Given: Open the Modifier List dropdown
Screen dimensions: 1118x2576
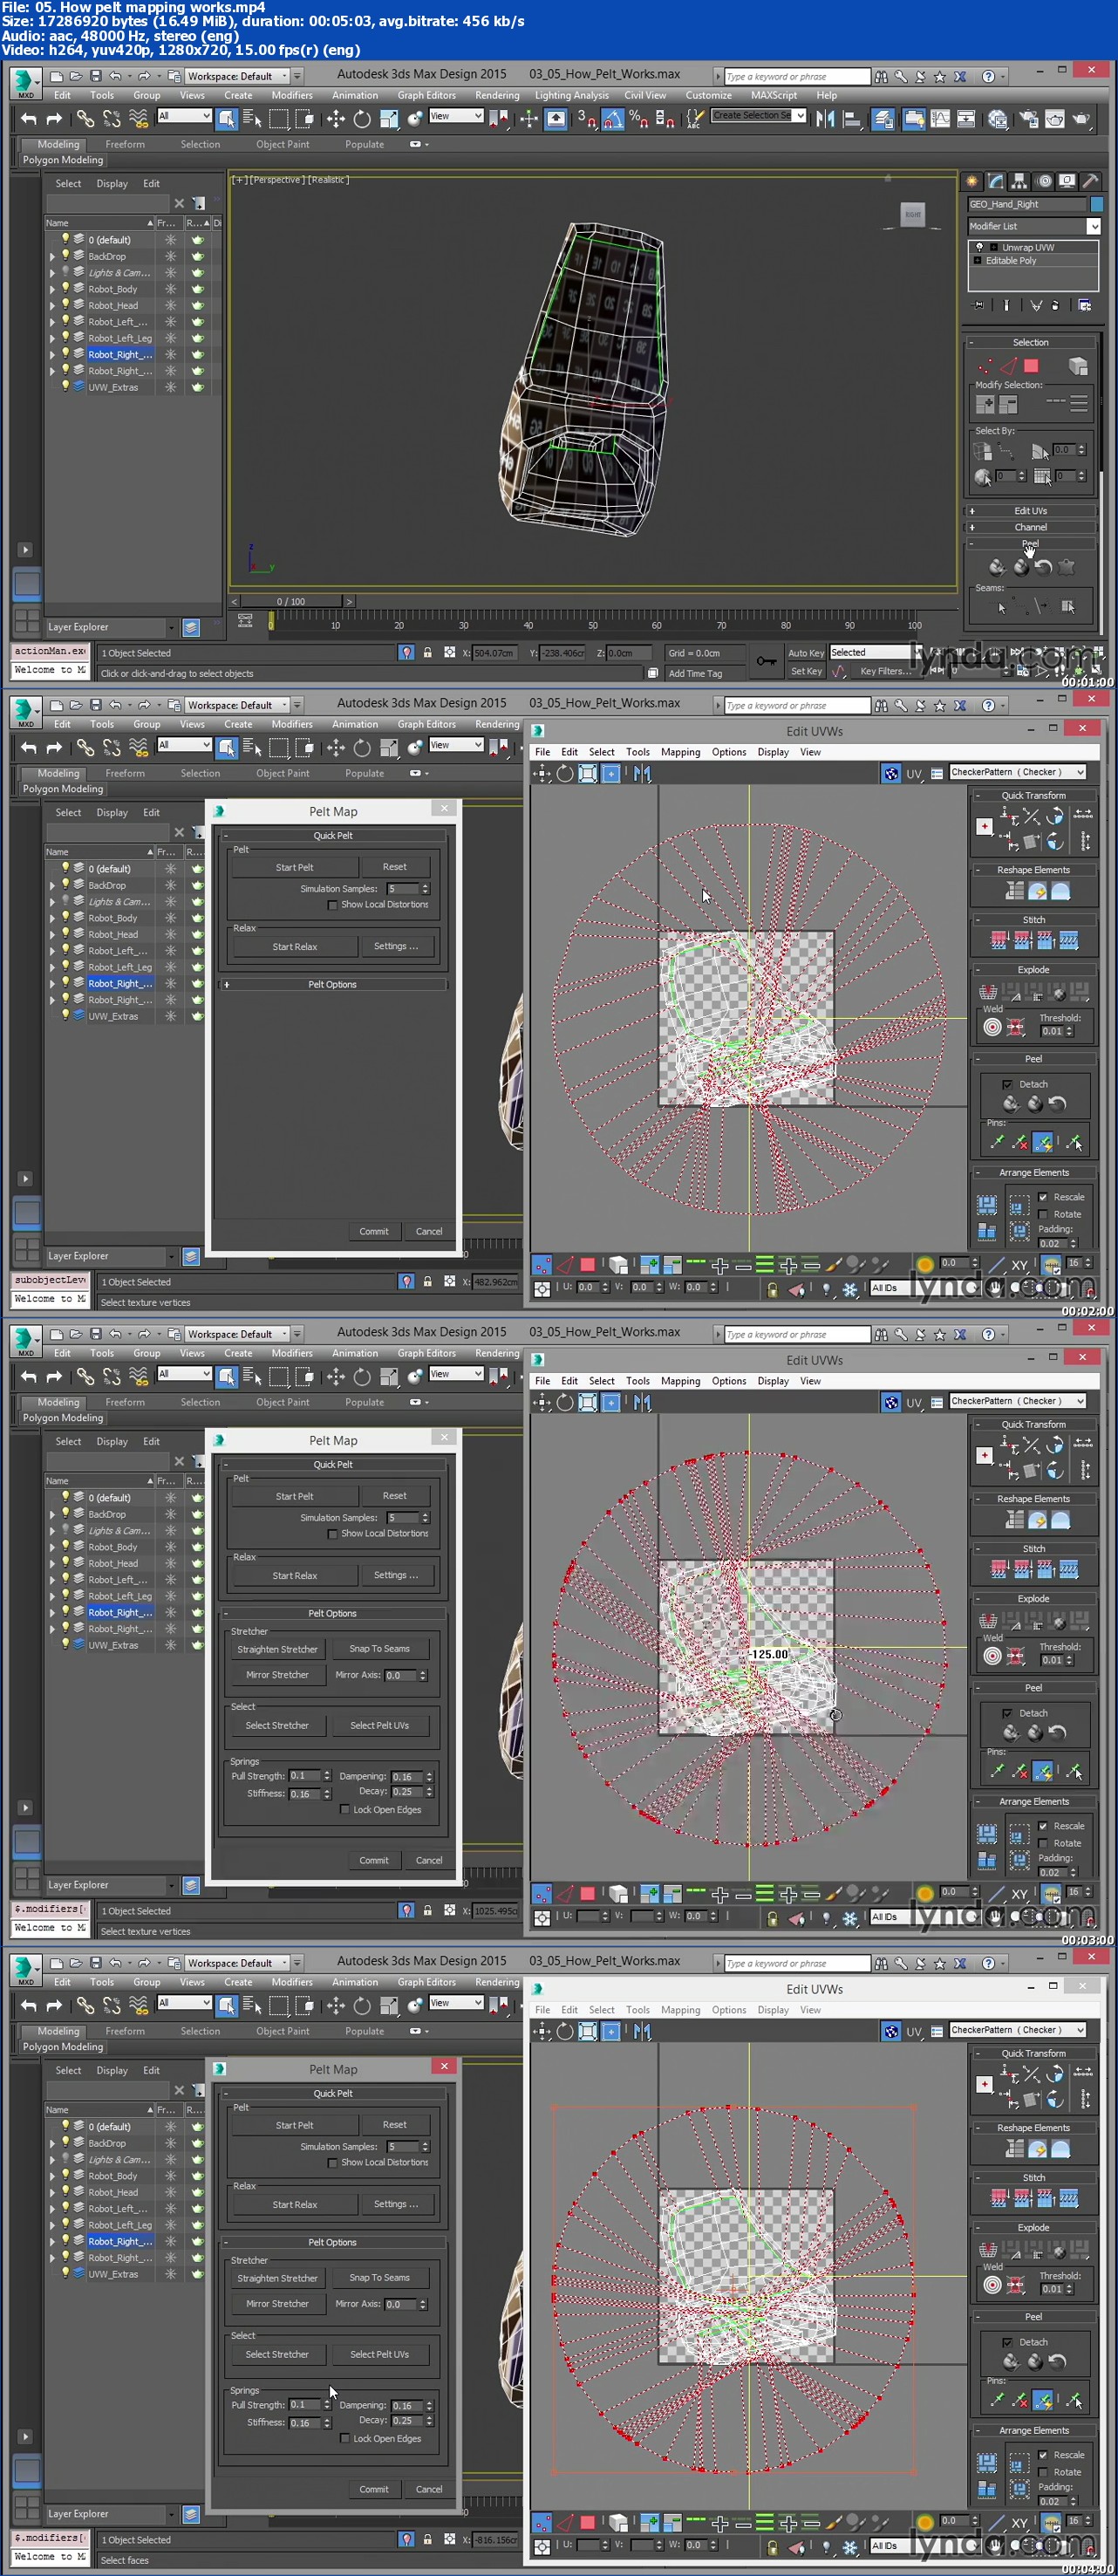Looking at the screenshot, I should click(x=1033, y=226).
